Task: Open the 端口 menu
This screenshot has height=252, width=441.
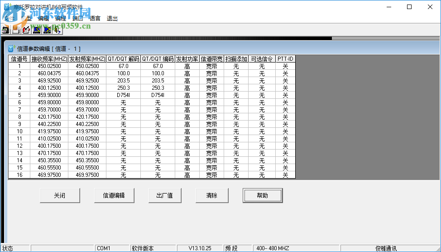Action: [x=77, y=19]
